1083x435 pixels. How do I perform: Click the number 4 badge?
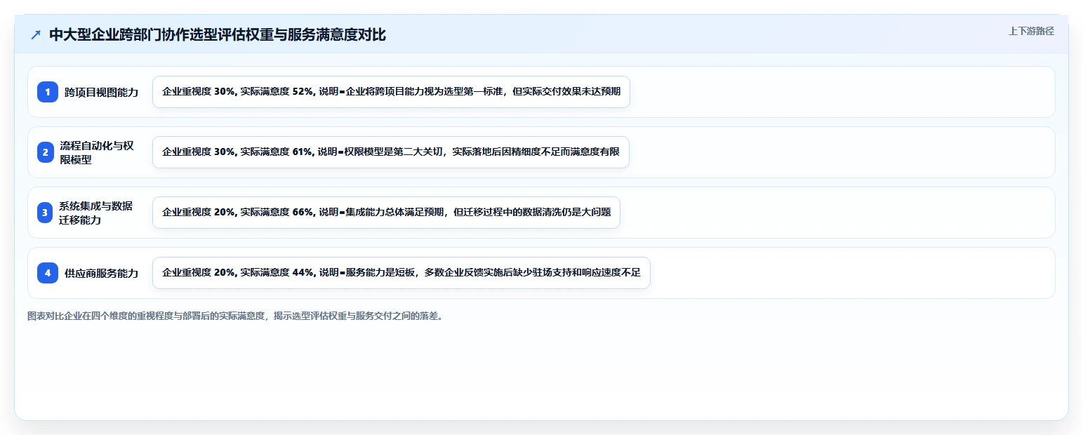pos(48,273)
